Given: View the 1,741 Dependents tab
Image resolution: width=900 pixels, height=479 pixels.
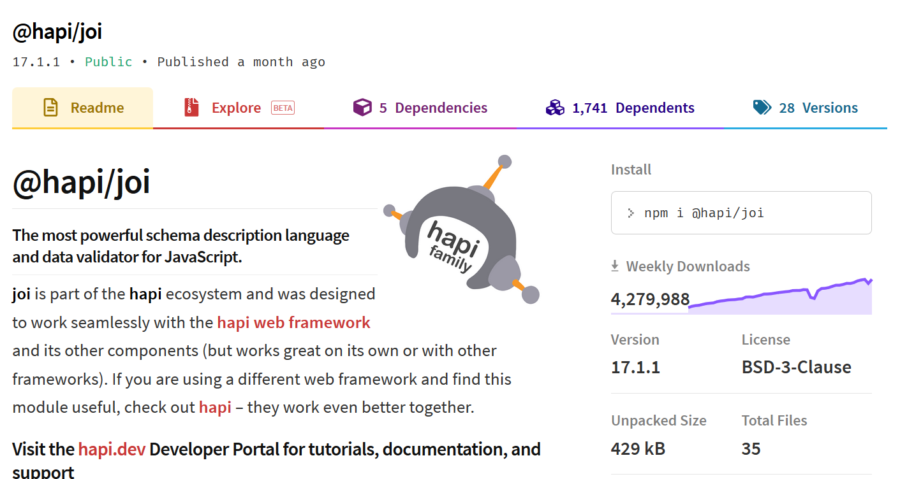Looking at the screenshot, I should click(x=633, y=108).
